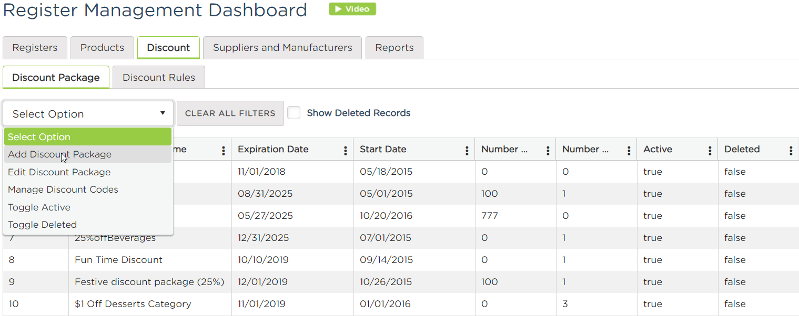Viewport: 799px width, 316px height.
Task: Click expiration date 12/01/2019
Action: point(262,282)
